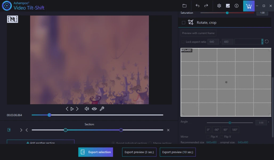
Task: Click the aspect height field 480
Action: tap(227, 42)
